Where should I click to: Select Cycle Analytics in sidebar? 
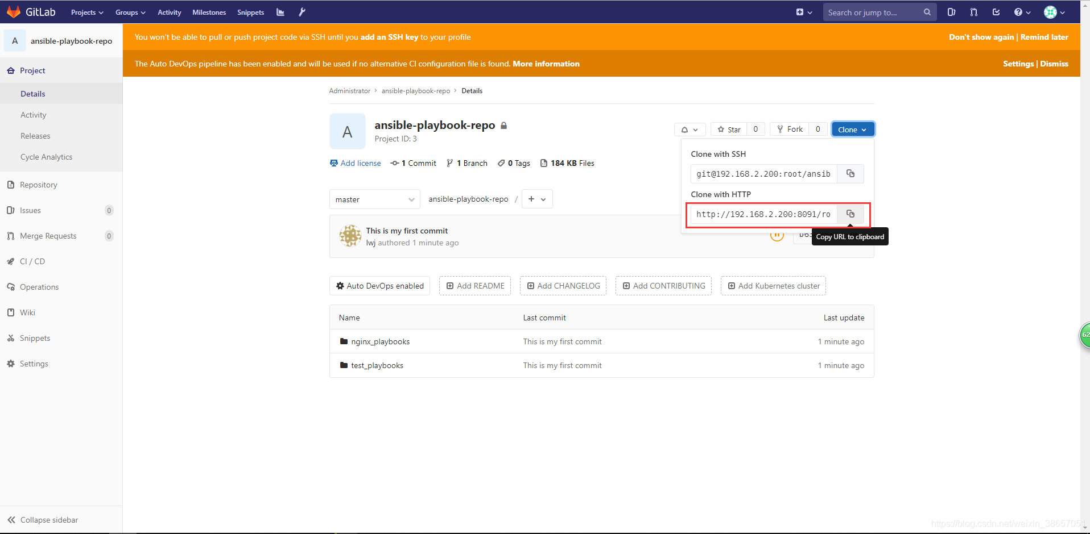61,157
